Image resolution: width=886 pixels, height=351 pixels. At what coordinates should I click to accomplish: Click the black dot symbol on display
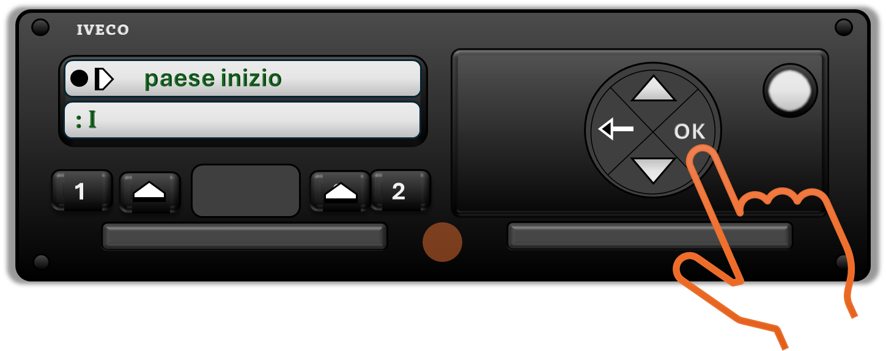point(79,79)
